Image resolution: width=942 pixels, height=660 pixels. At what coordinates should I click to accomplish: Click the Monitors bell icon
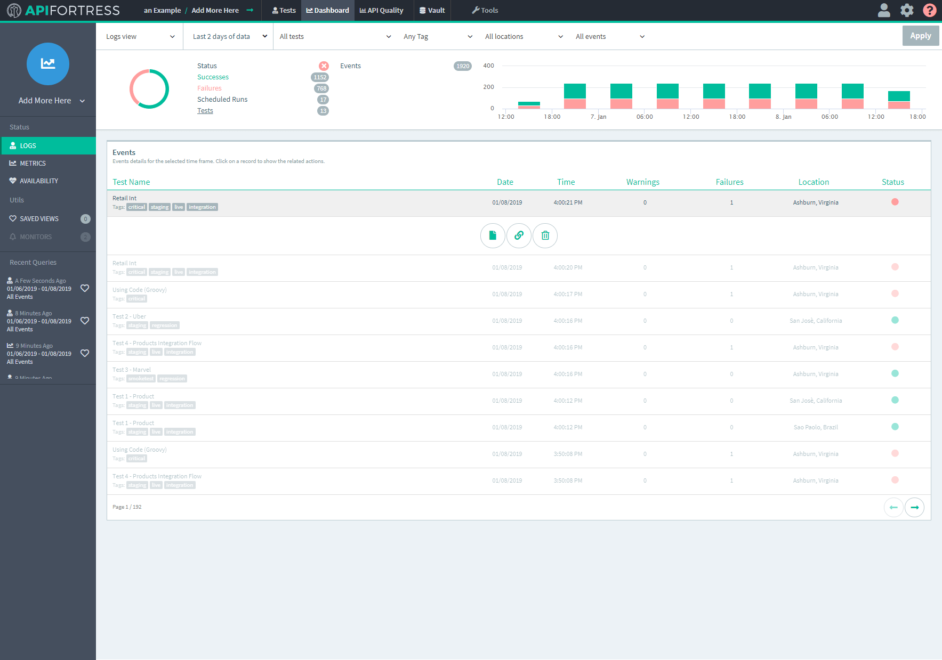(13, 237)
